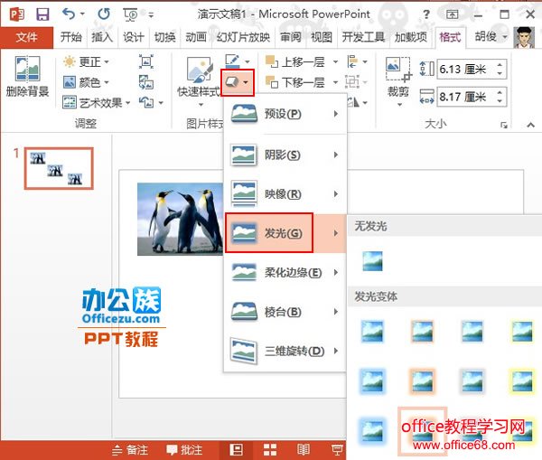This screenshot has height=460, width=542.
Task: Switch to the Developer (开发工具) tab
Action: [x=363, y=37]
